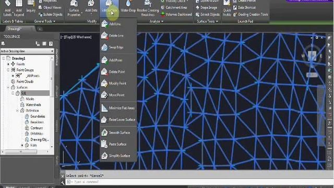Open the Volumes Dashboard
Viewport: 334px width, 188px height.
tap(176, 14)
